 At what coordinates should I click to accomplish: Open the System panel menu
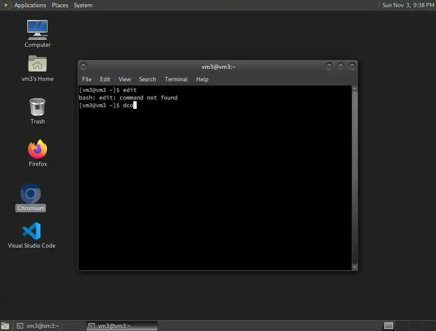tap(83, 5)
